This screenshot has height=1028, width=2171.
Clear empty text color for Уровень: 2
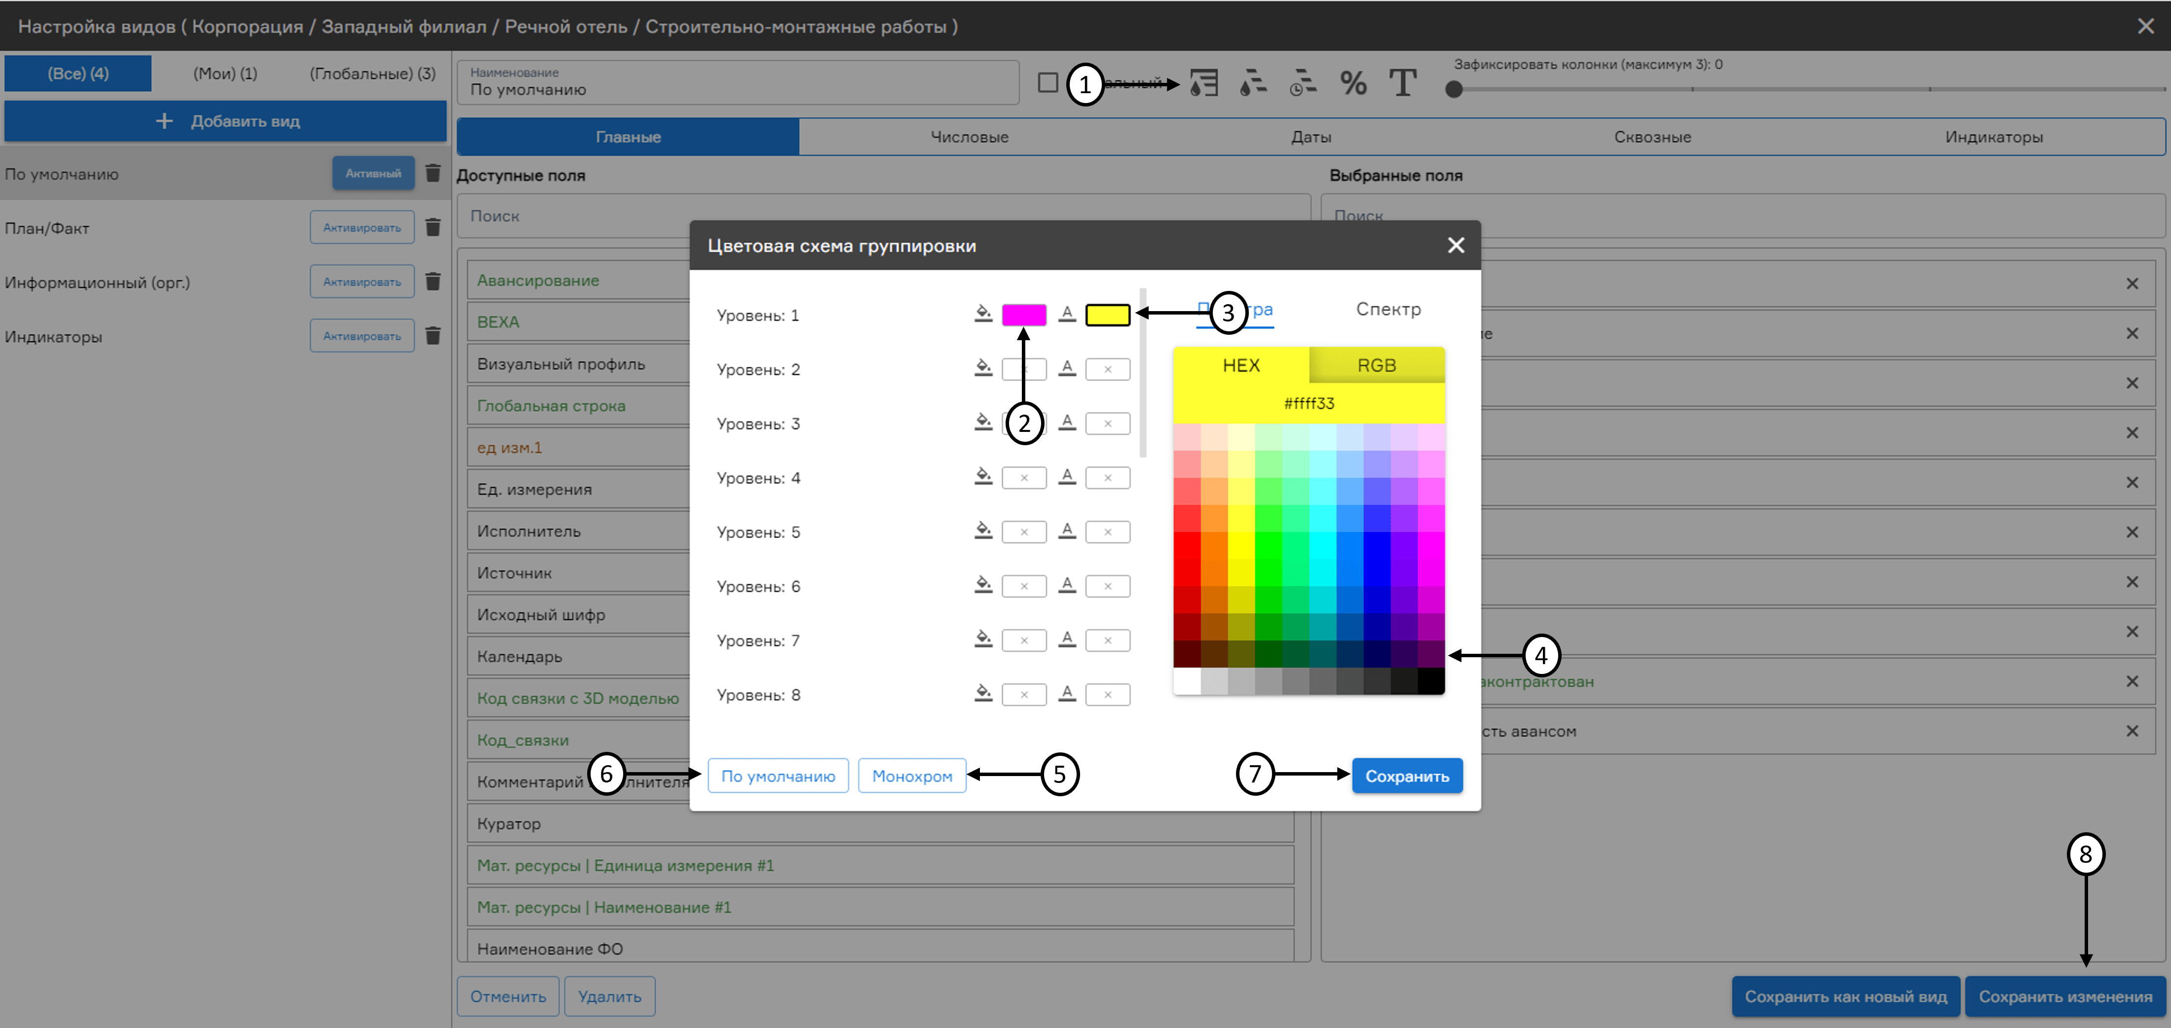pos(1107,369)
